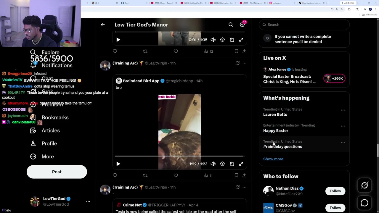Compose a new post with Post button
Image resolution: width=379 pixels, height=213 pixels.
tap(57, 172)
